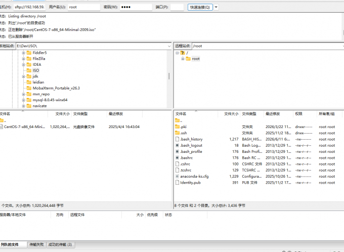Click the question-mark root directory icon
The width and height of the screenshot is (344, 252).
click(x=183, y=53)
